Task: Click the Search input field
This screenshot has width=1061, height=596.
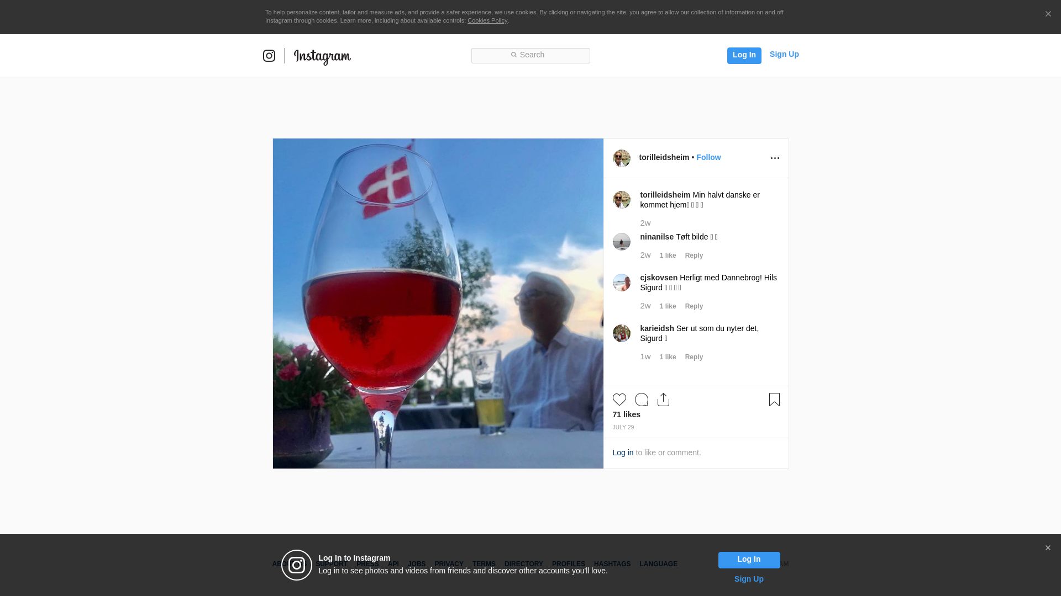Action: [530, 55]
